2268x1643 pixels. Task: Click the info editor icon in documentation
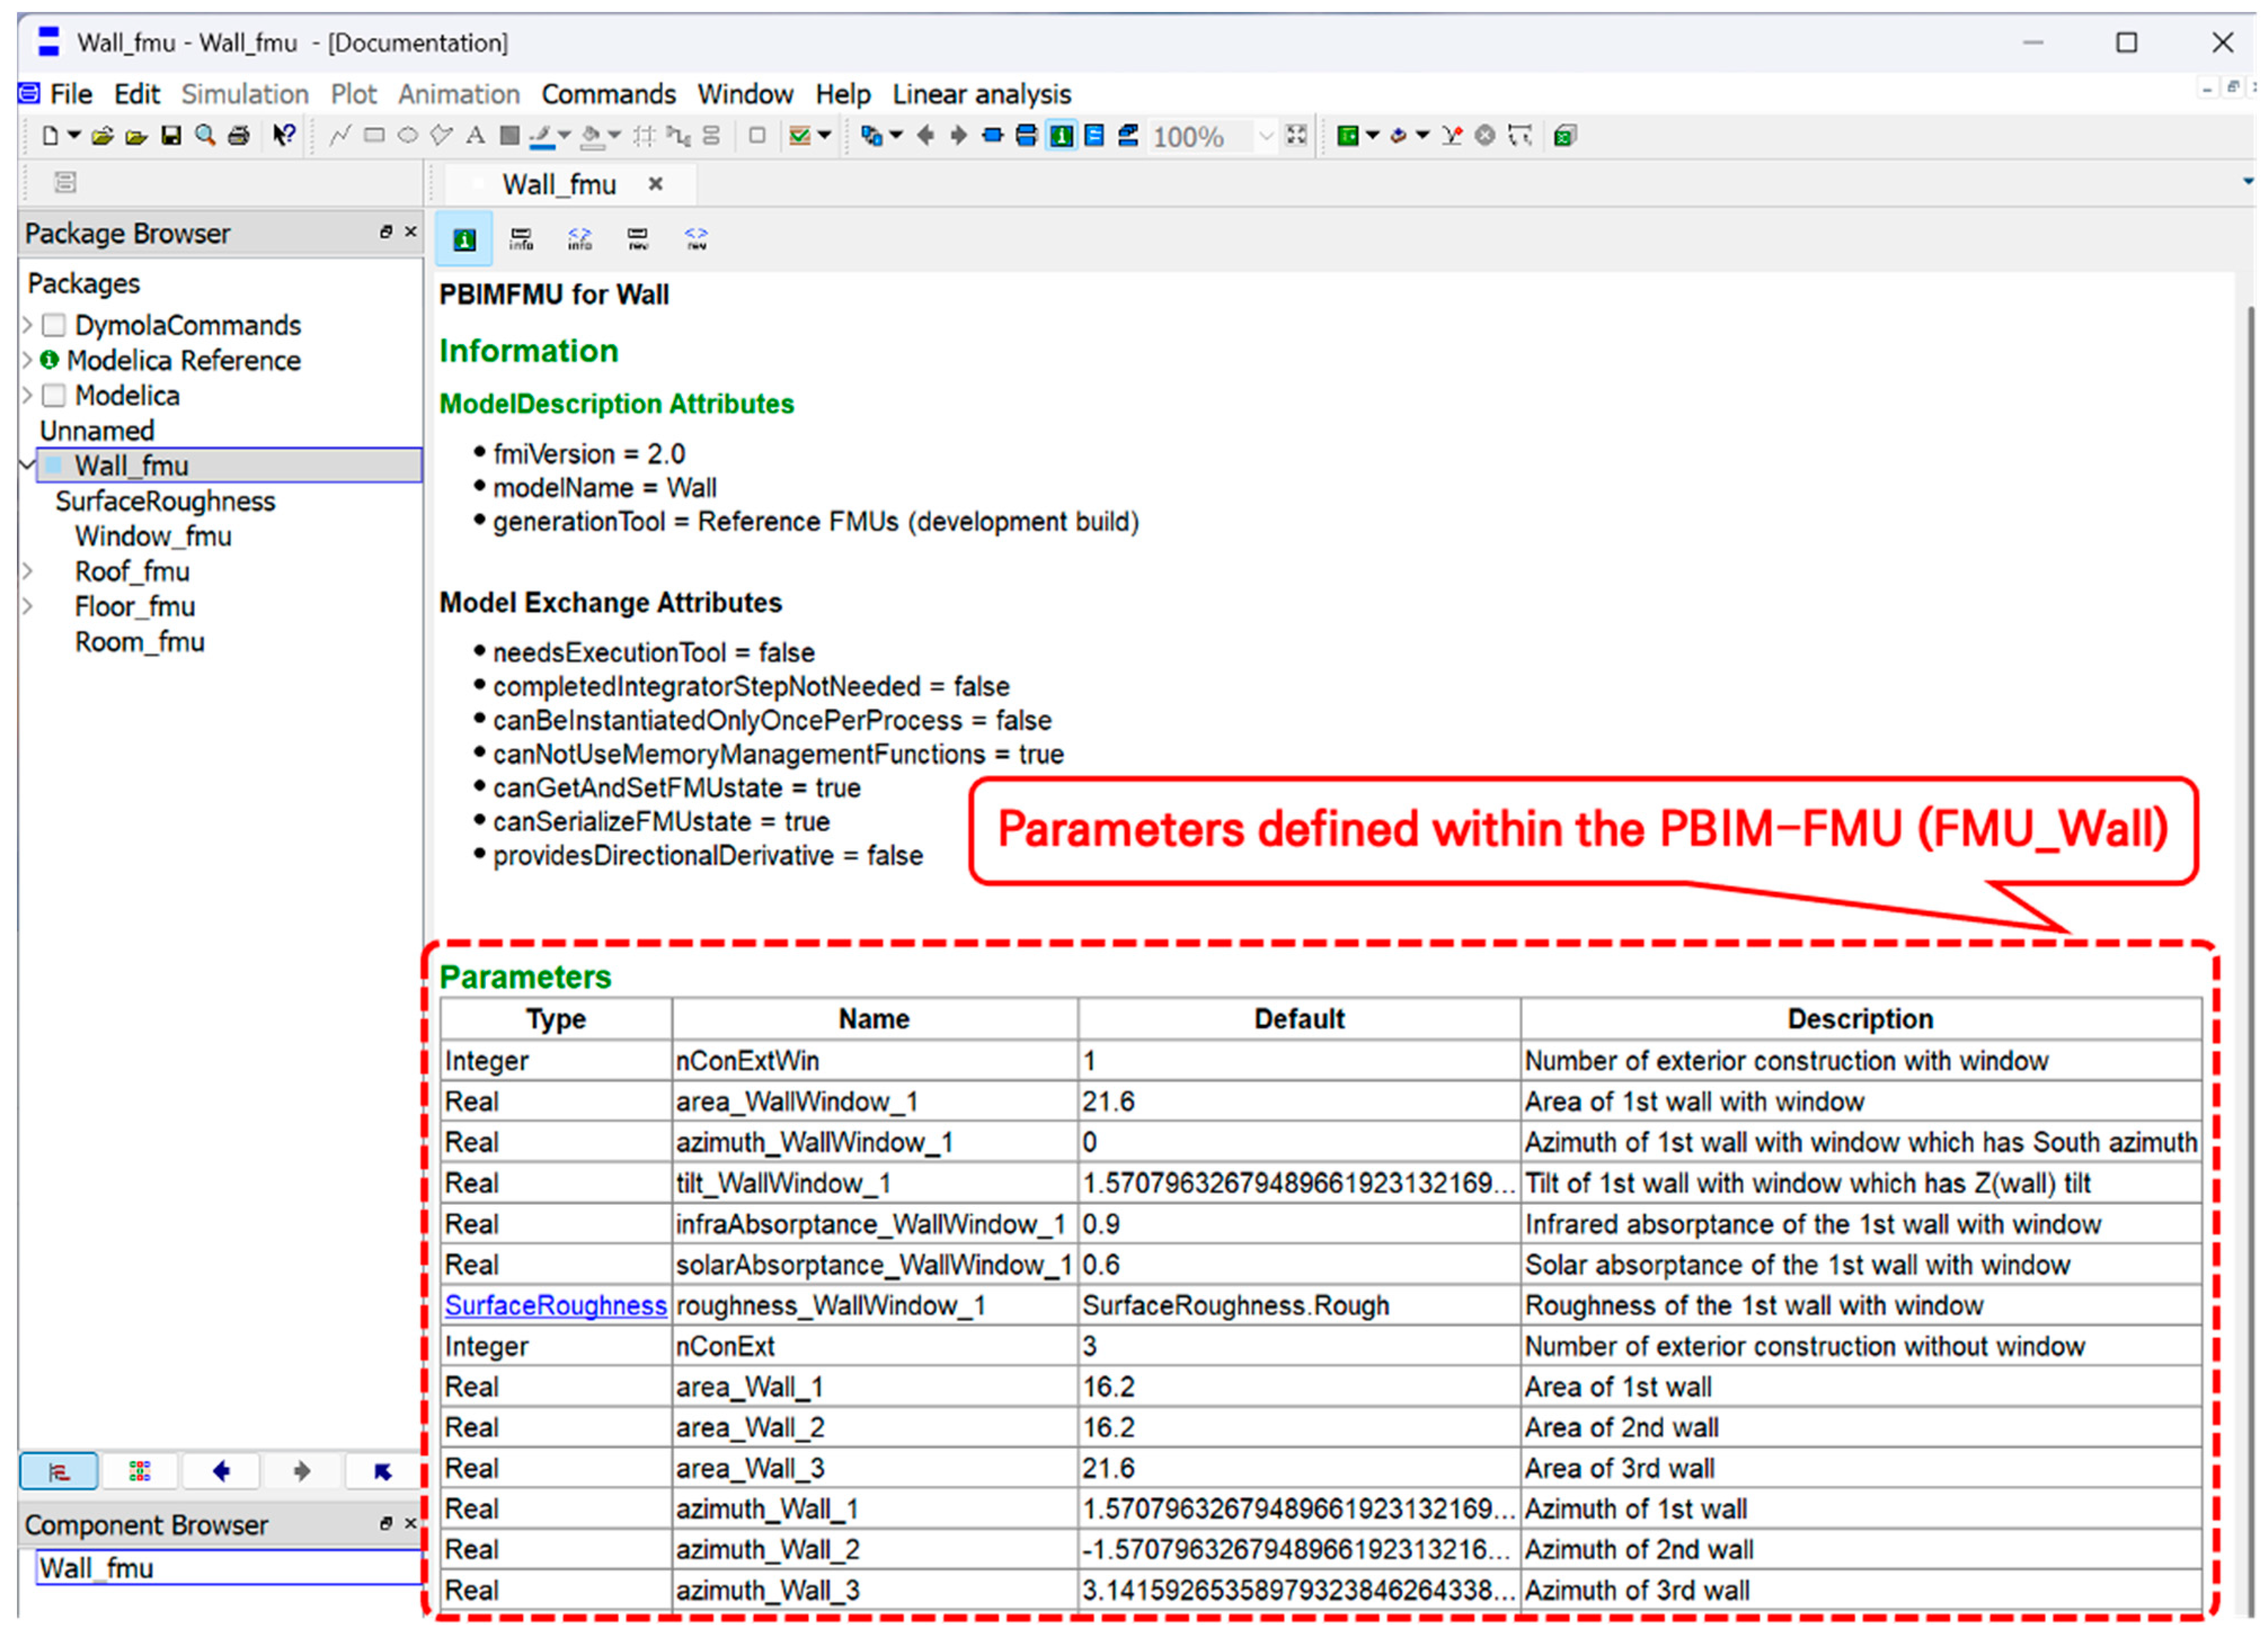pos(521,239)
